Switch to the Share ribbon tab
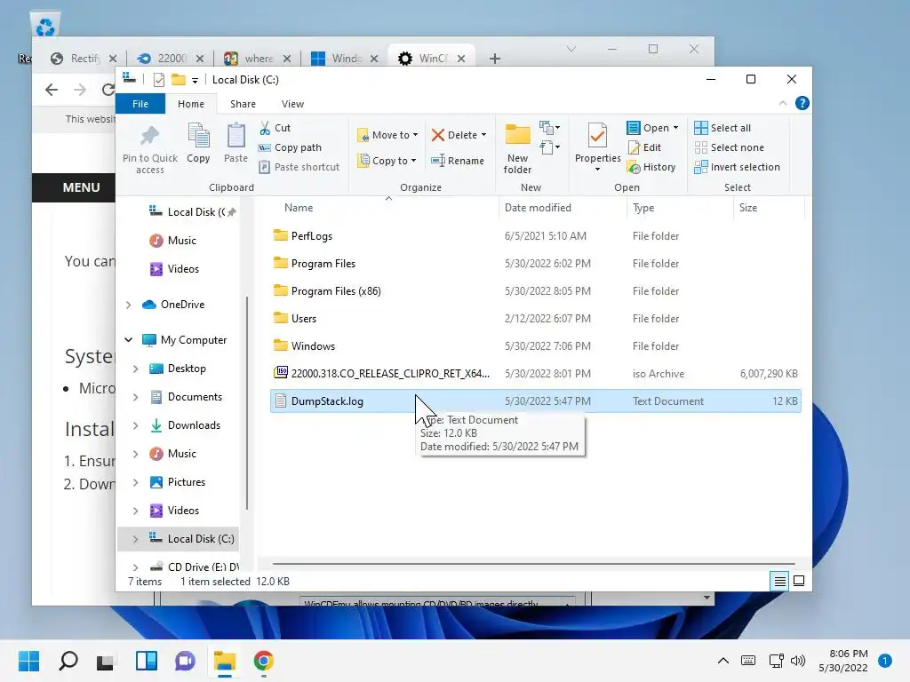910x682 pixels. pos(243,104)
